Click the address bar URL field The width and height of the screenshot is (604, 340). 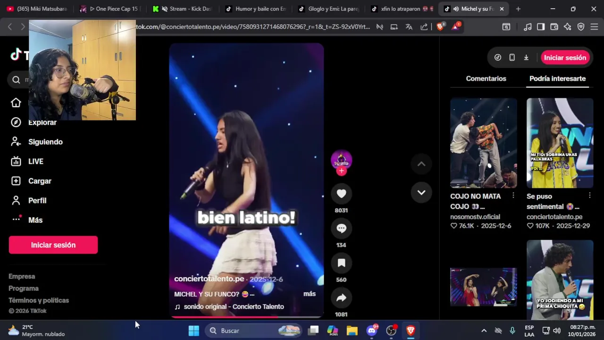click(252, 27)
